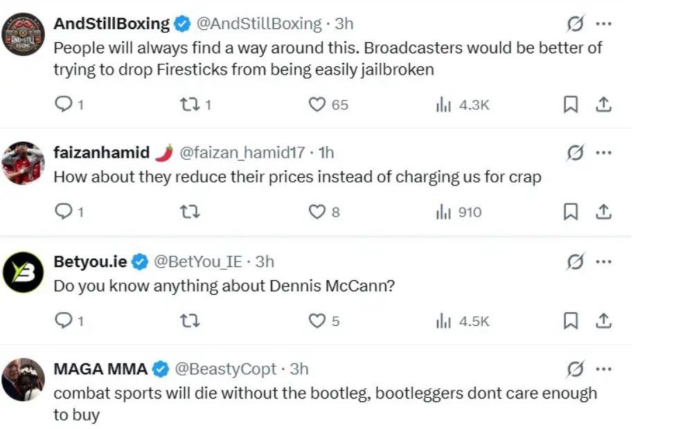The image size is (694, 429).
Task: Open the @BetYou_IE profile handle
Action: pos(197,262)
